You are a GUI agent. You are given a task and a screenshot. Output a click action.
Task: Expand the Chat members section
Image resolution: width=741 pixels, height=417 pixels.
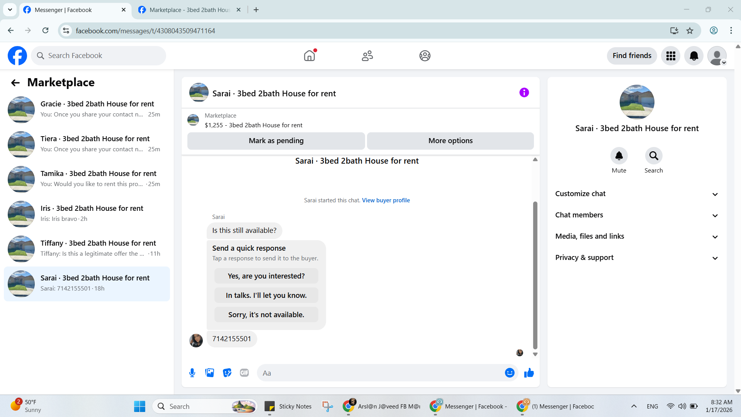637,215
